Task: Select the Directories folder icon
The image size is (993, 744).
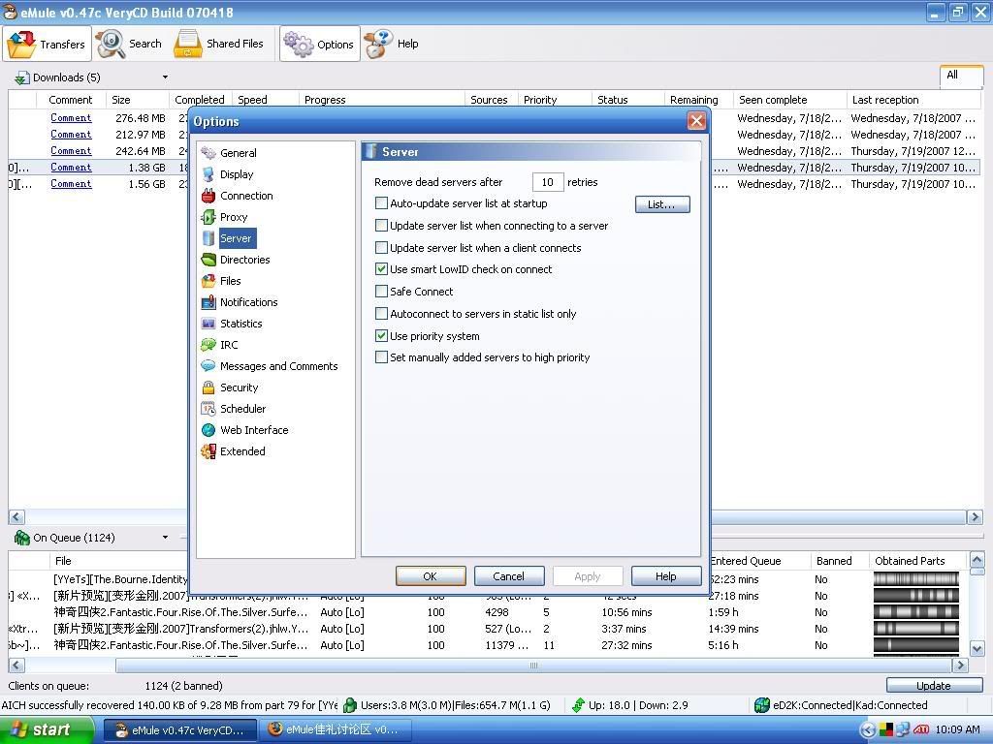Action: pyautogui.click(x=208, y=260)
